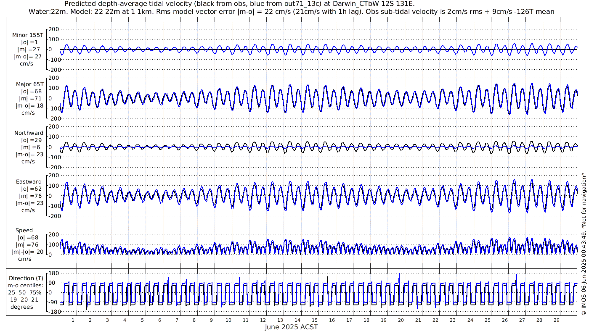Click day '5' on the time axis
This screenshot has height=336, width=589.
tap(142, 320)
